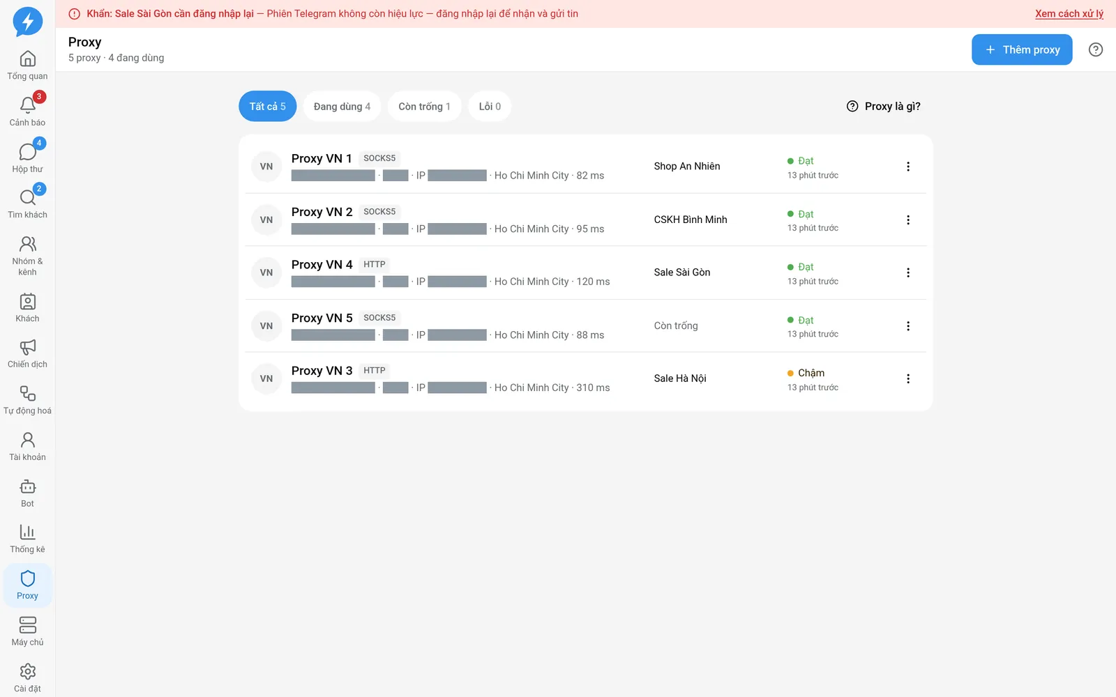Switch to Đang dùng 4 filter

(x=342, y=107)
